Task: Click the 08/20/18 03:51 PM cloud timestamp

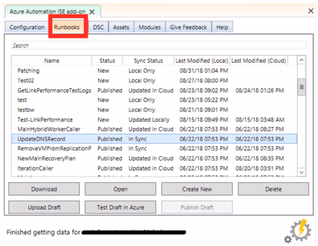Action: pos(260,168)
